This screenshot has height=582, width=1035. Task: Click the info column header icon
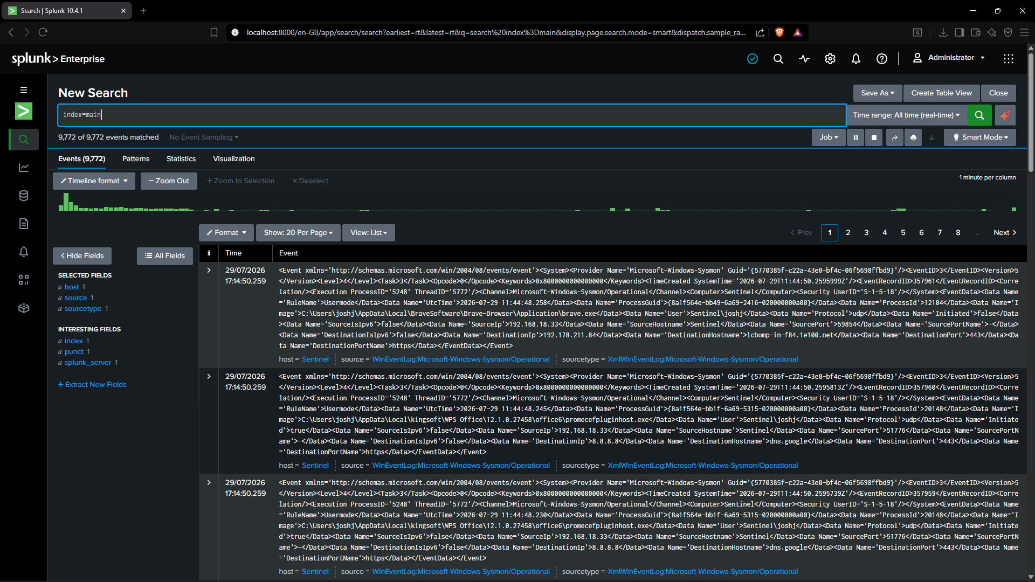point(209,253)
